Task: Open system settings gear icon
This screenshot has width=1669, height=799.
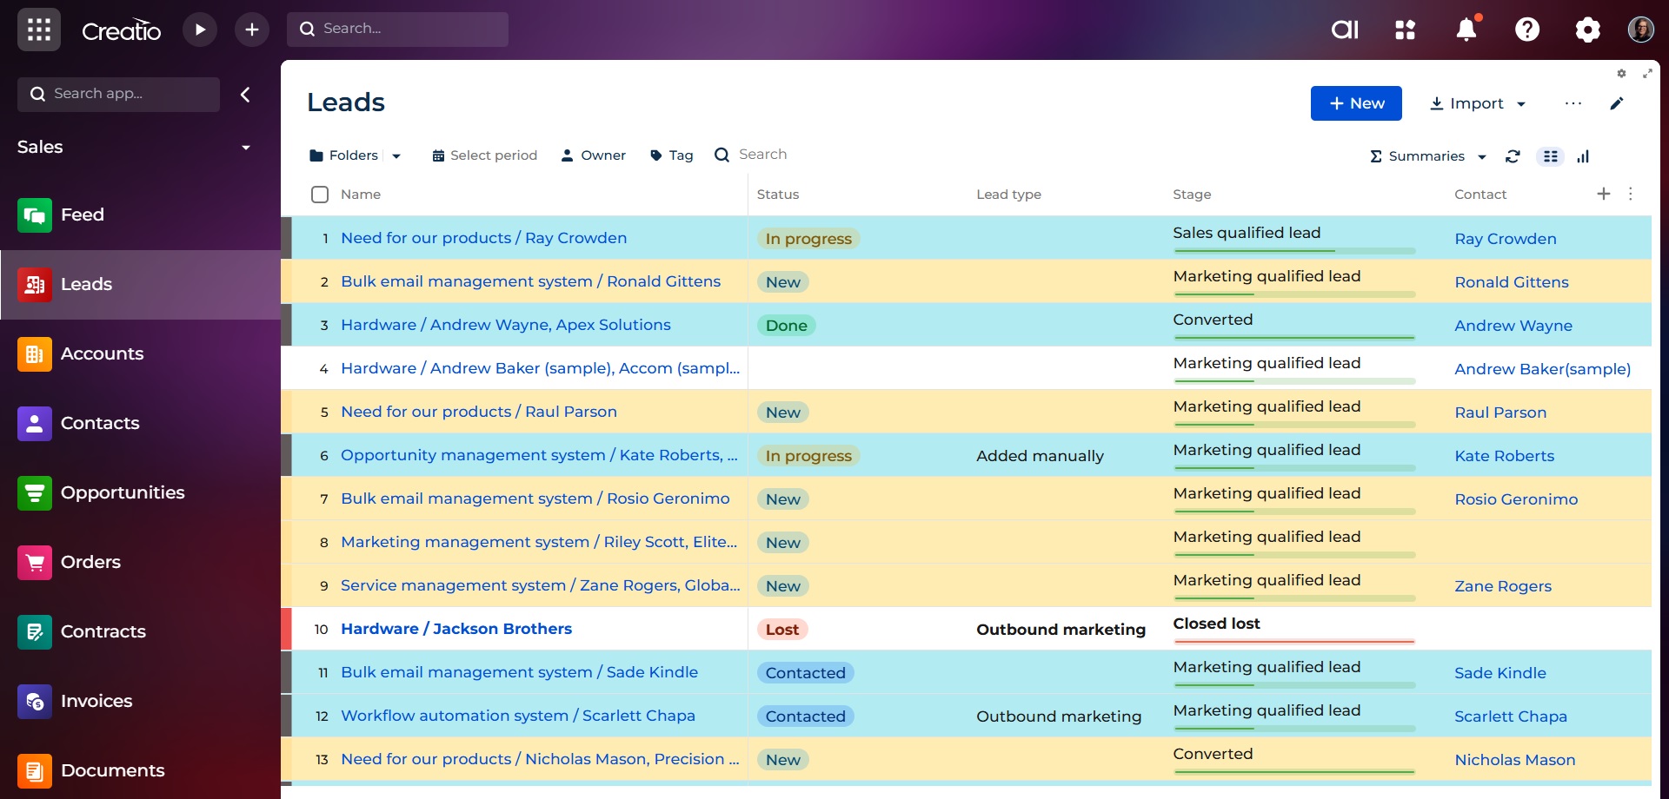Action: tap(1587, 30)
